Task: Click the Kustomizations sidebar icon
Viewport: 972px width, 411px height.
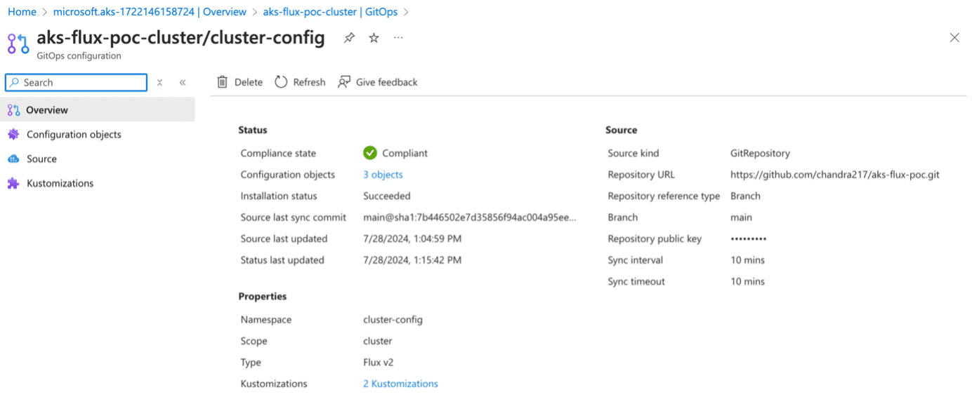Action: coord(13,183)
